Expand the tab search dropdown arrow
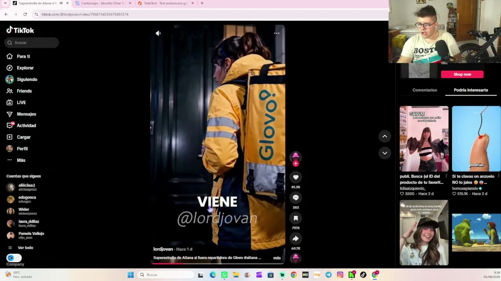 click(4, 3)
